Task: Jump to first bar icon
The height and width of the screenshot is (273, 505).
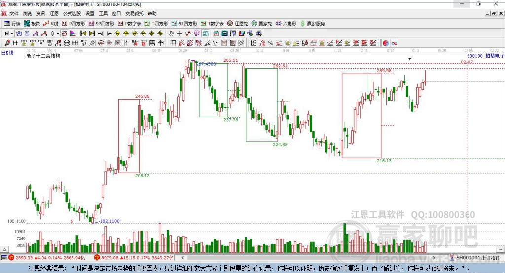Action: tap(83, 34)
